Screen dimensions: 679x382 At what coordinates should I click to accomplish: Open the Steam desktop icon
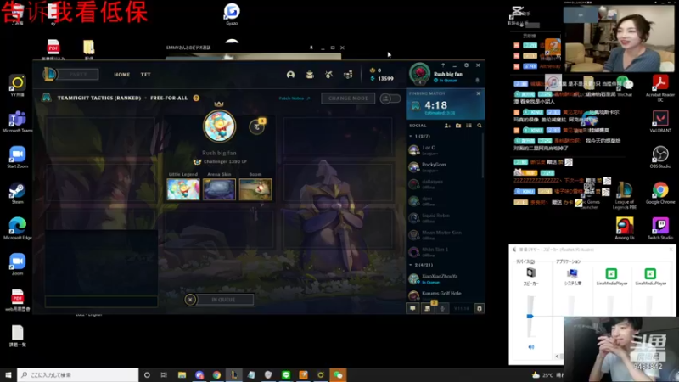pyautogui.click(x=17, y=194)
